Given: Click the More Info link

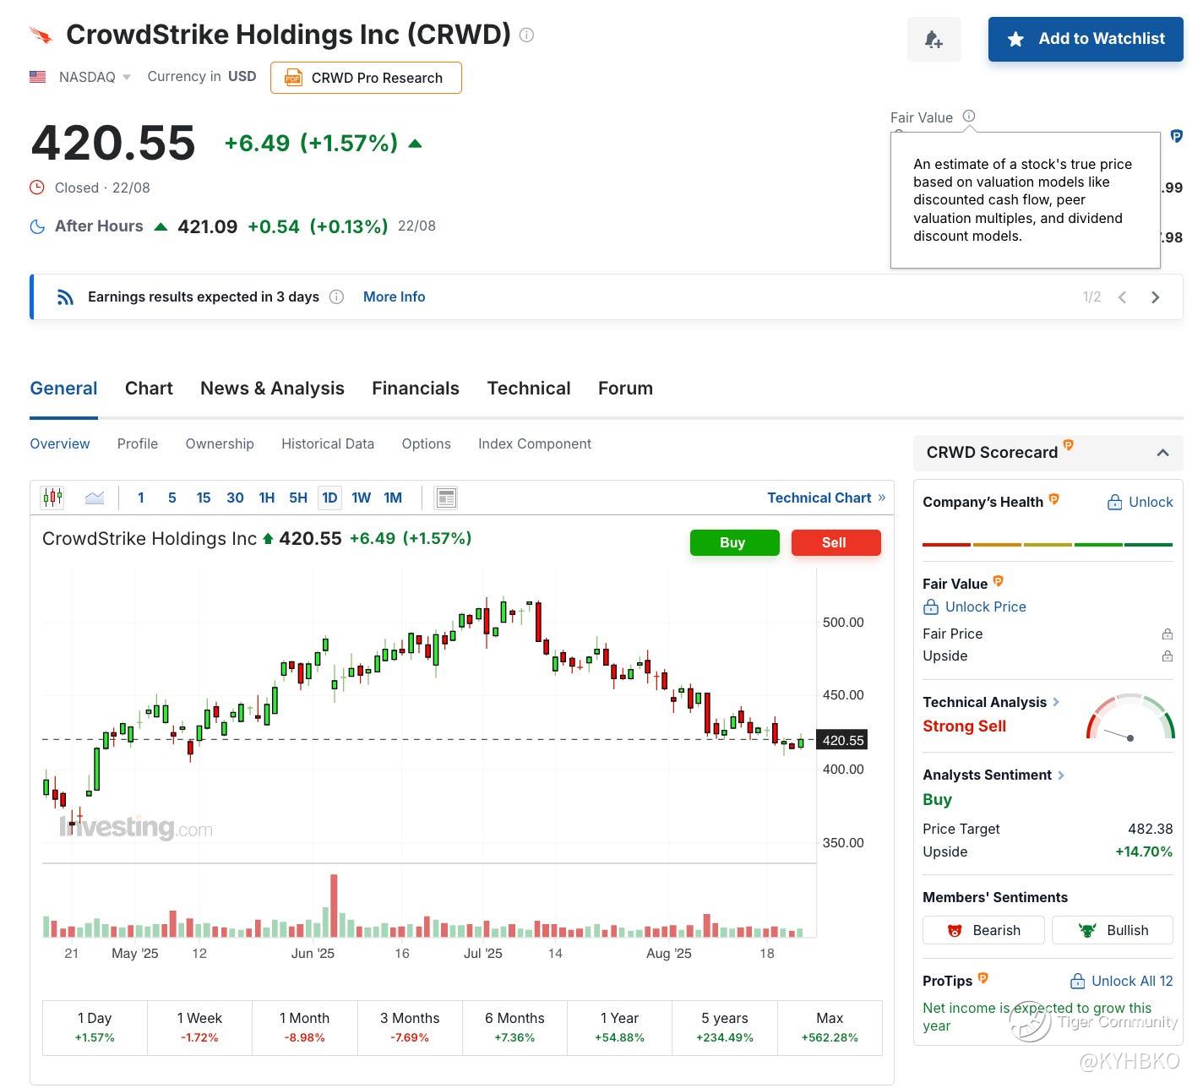Looking at the screenshot, I should click(394, 296).
